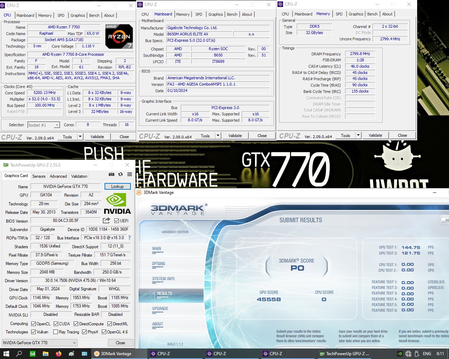Viewport: 449px width, 359px height.
Task: Open the Windows Start menu
Action: (x=6, y=354)
